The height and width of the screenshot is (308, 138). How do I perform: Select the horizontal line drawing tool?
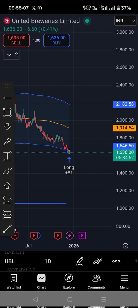point(7,98)
